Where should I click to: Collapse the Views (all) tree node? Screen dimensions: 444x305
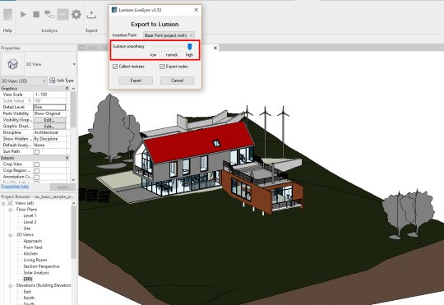point(3,203)
